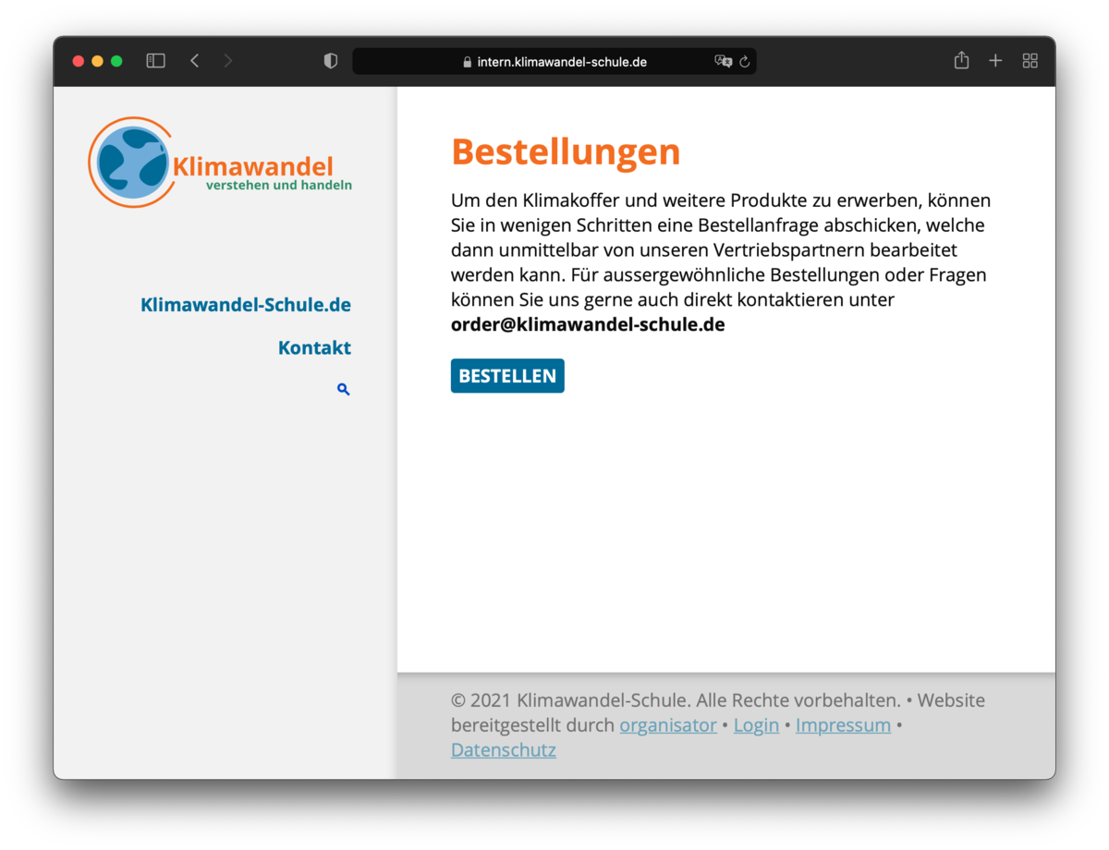Open the Login link in footer
Image resolution: width=1109 pixels, height=850 pixels.
coord(756,725)
